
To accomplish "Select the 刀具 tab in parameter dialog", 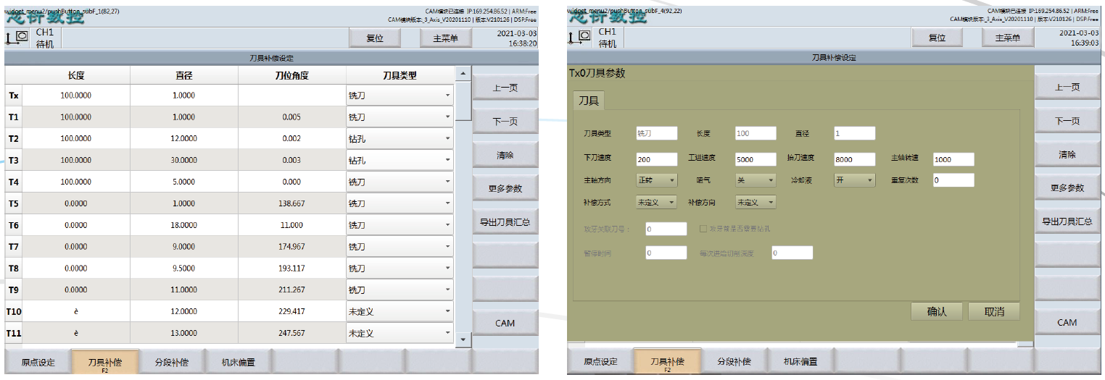I will [x=588, y=101].
